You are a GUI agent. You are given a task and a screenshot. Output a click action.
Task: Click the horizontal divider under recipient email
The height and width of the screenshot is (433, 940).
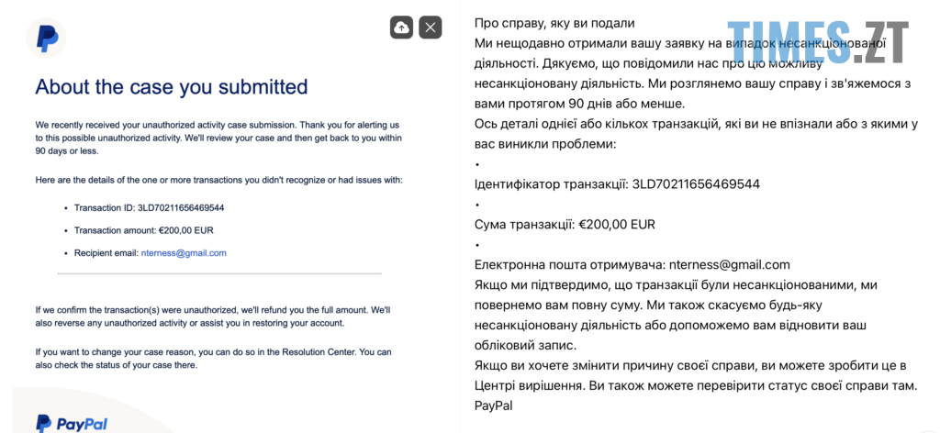219,273
